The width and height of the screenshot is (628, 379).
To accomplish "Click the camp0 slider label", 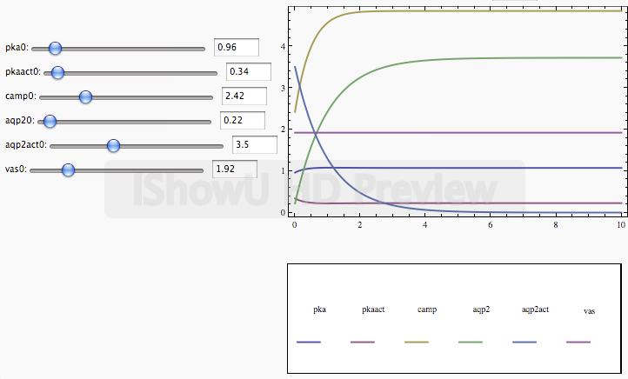I will pyautogui.click(x=21, y=96).
